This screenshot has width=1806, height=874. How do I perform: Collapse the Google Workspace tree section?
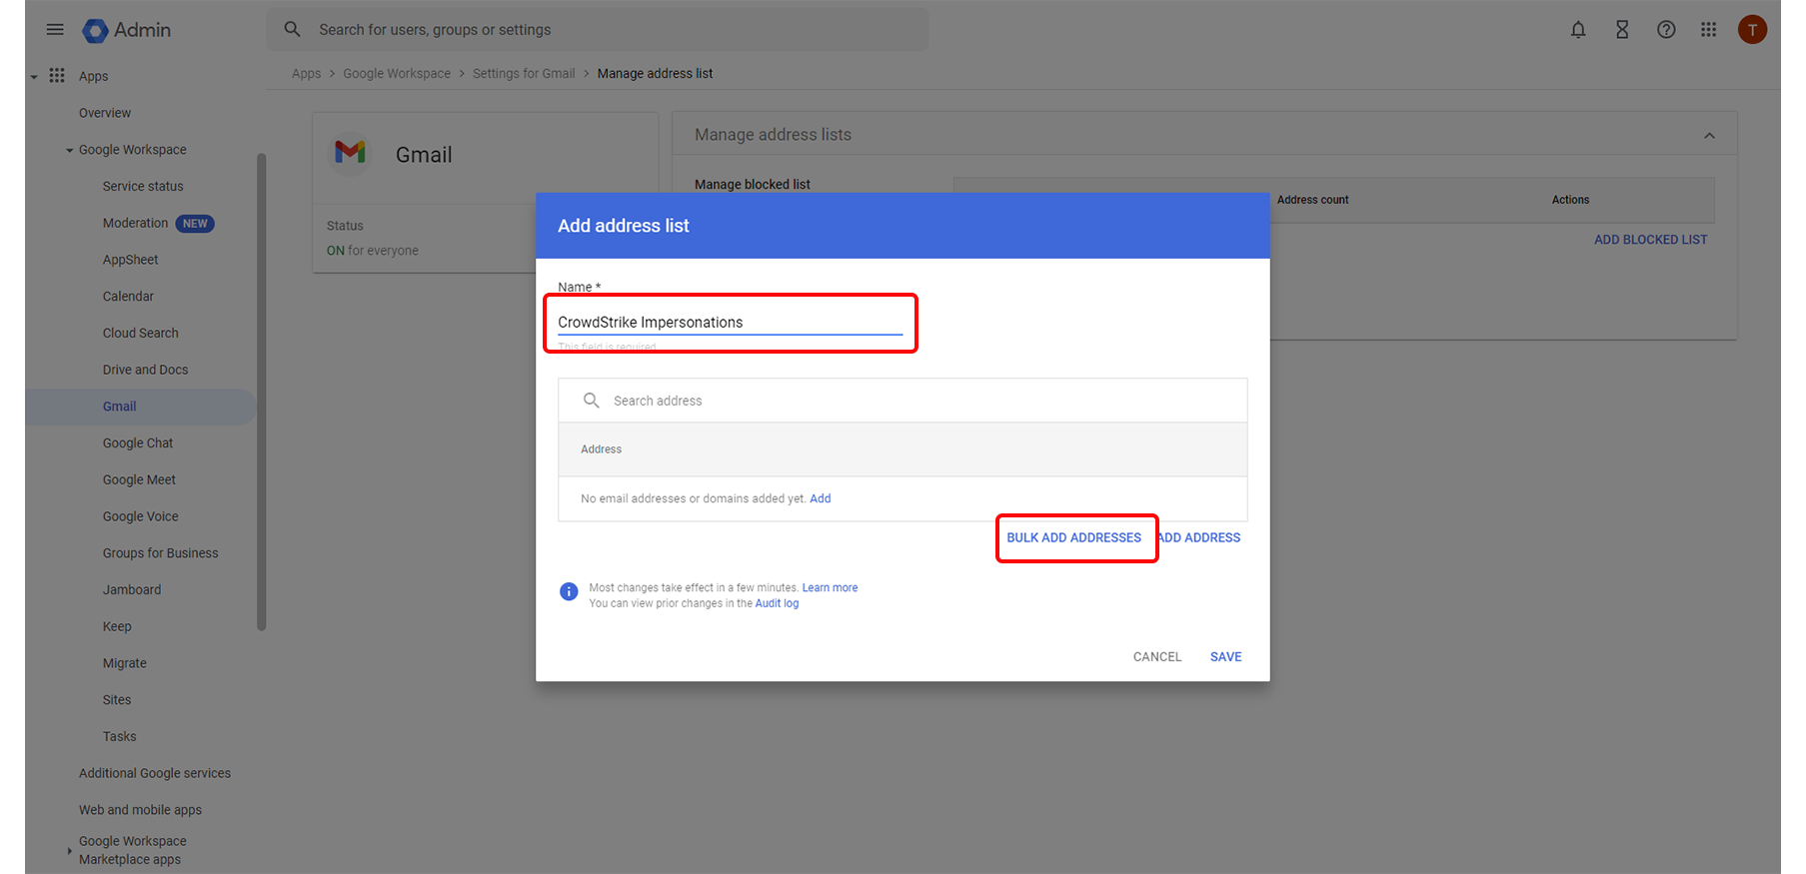point(70,151)
